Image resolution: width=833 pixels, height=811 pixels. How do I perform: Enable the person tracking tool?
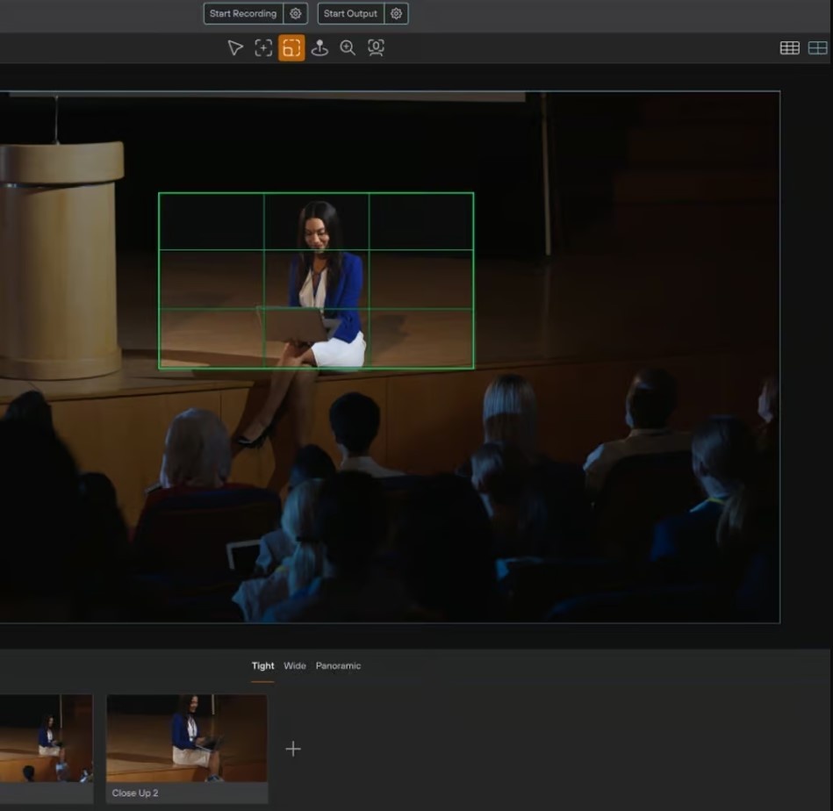coord(376,48)
